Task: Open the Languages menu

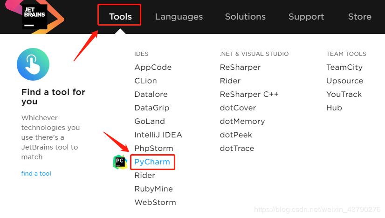Action: point(179,17)
